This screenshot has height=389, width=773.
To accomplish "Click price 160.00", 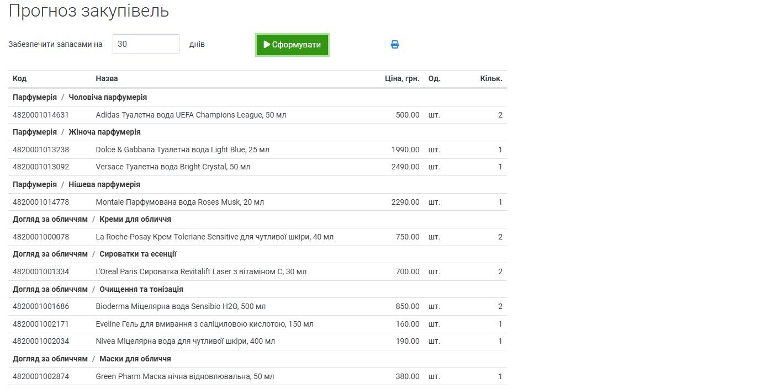I will 407,324.
